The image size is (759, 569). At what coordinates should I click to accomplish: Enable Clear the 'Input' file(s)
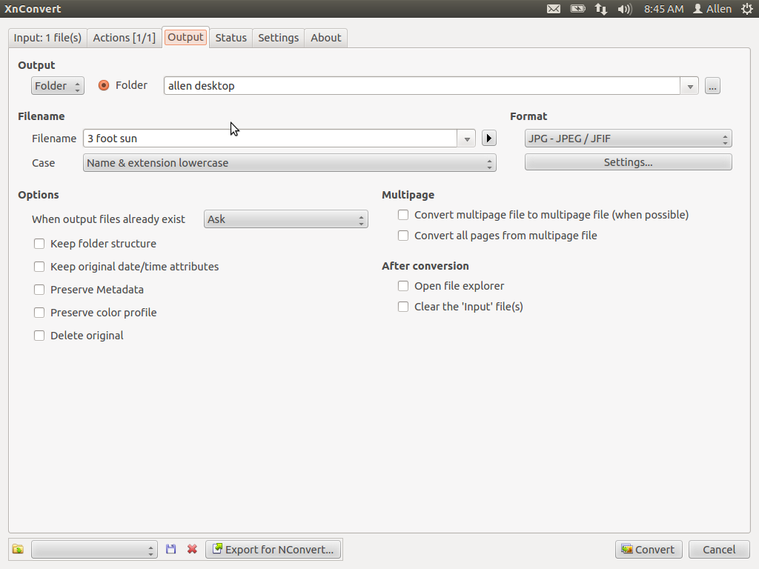click(403, 307)
